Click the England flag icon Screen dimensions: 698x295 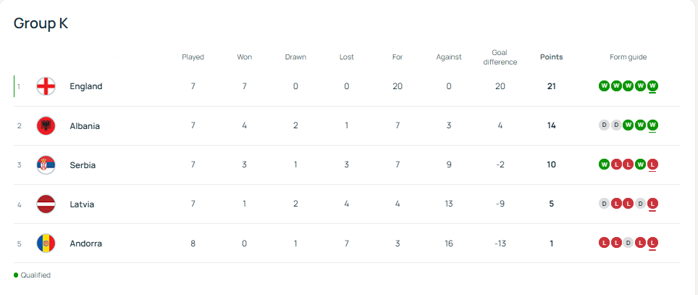[46, 86]
